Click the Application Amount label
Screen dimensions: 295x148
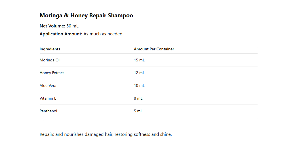pyautogui.click(x=61, y=34)
